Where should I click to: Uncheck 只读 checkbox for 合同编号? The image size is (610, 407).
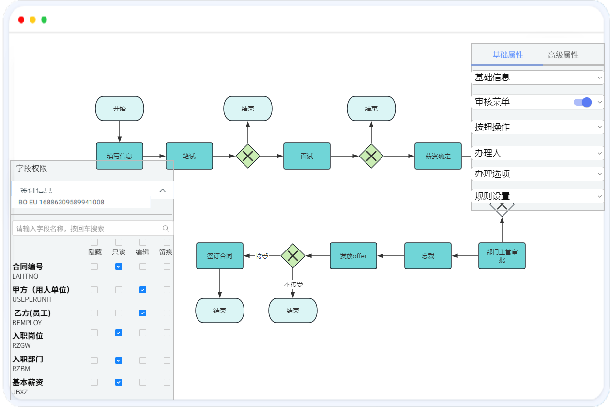[119, 266]
